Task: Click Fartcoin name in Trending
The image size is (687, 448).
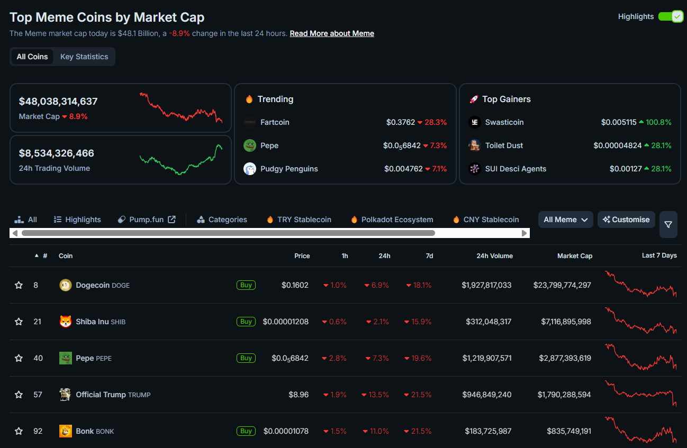Action: [x=275, y=122]
